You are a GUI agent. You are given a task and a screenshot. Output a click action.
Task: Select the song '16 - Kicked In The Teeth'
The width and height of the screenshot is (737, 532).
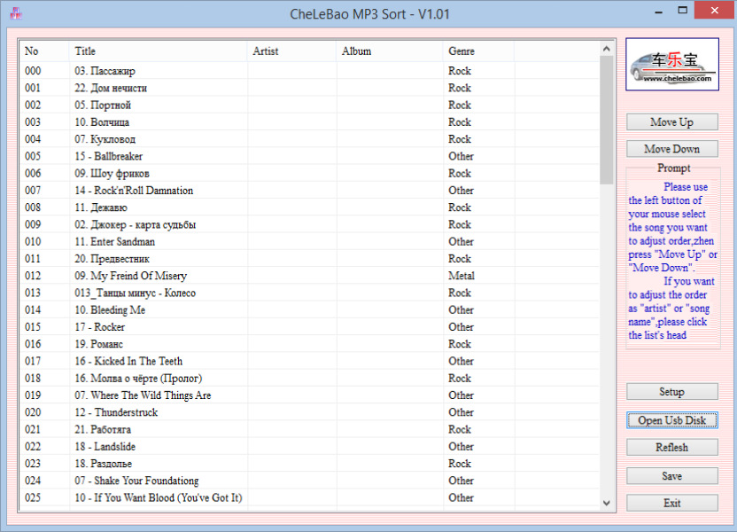click(x=128, y=361)
